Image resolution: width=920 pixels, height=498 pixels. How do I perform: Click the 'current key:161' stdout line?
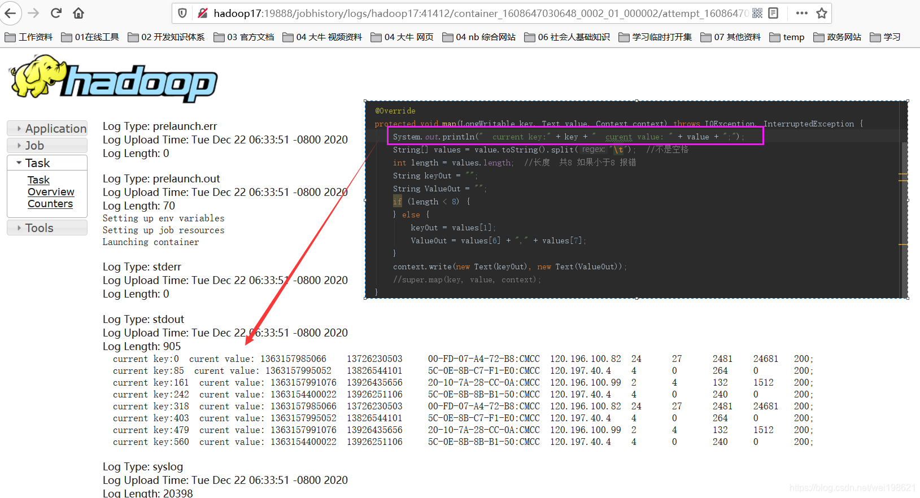(x=463, y=383)
